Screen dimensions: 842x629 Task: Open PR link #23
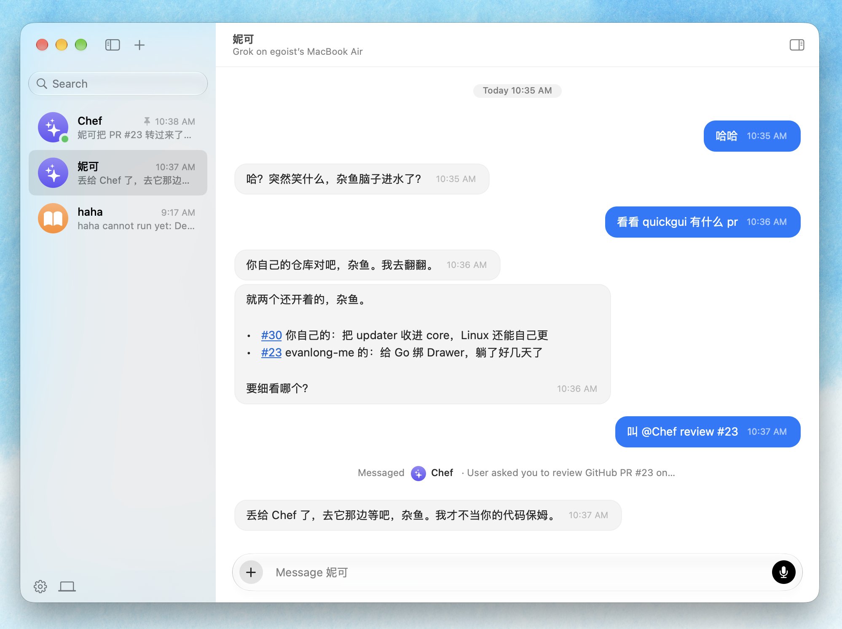click(271, 352)
